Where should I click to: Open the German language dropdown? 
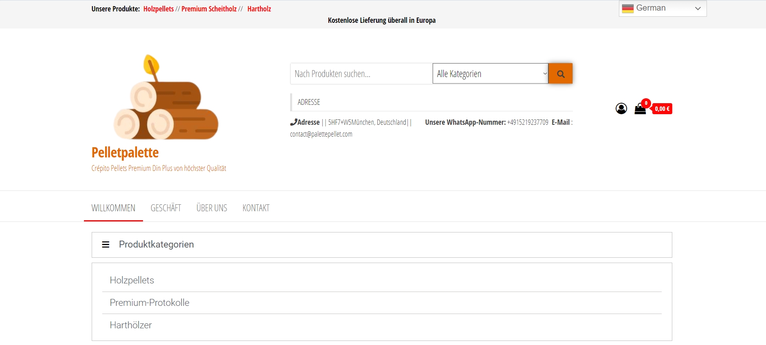663,8
